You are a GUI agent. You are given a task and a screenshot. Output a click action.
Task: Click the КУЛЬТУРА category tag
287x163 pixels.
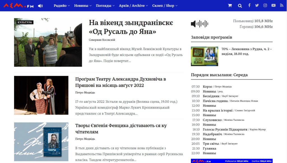click(25, 22)
